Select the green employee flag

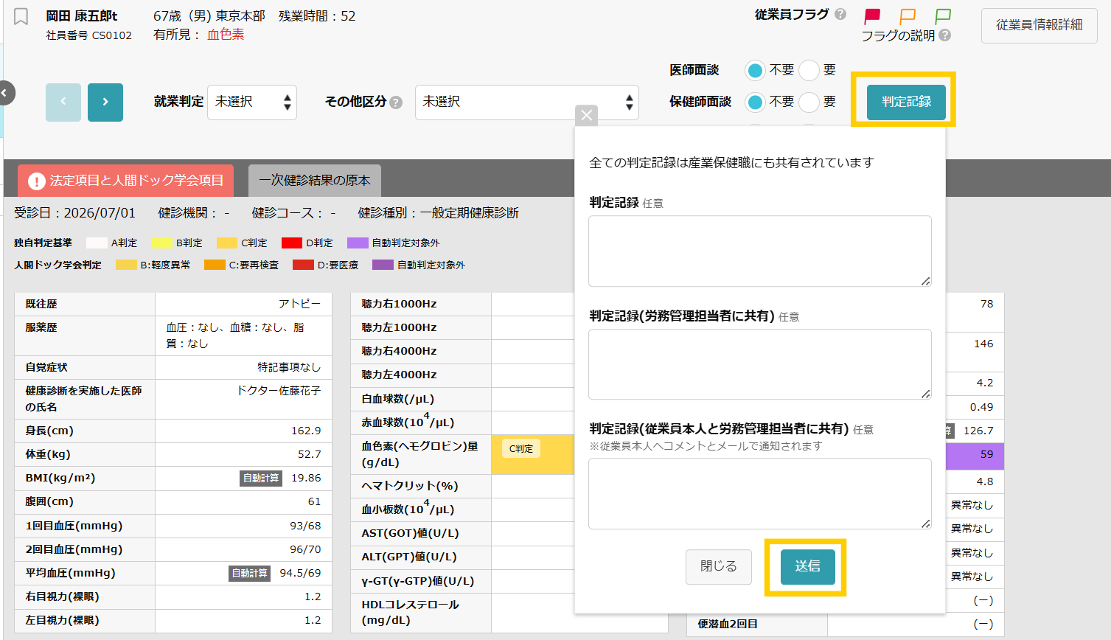pos(943,16)
